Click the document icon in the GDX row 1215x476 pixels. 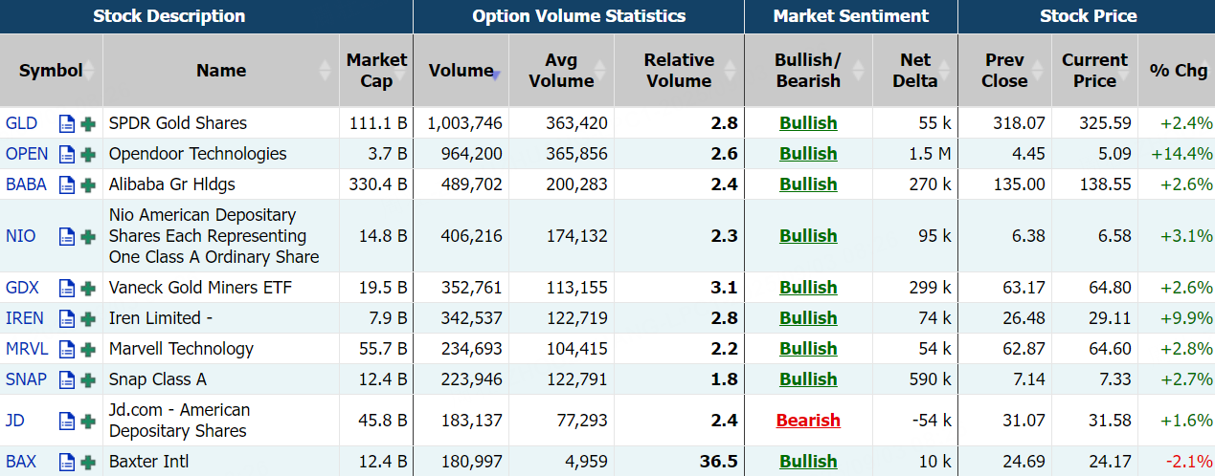[x=67, y=288]
